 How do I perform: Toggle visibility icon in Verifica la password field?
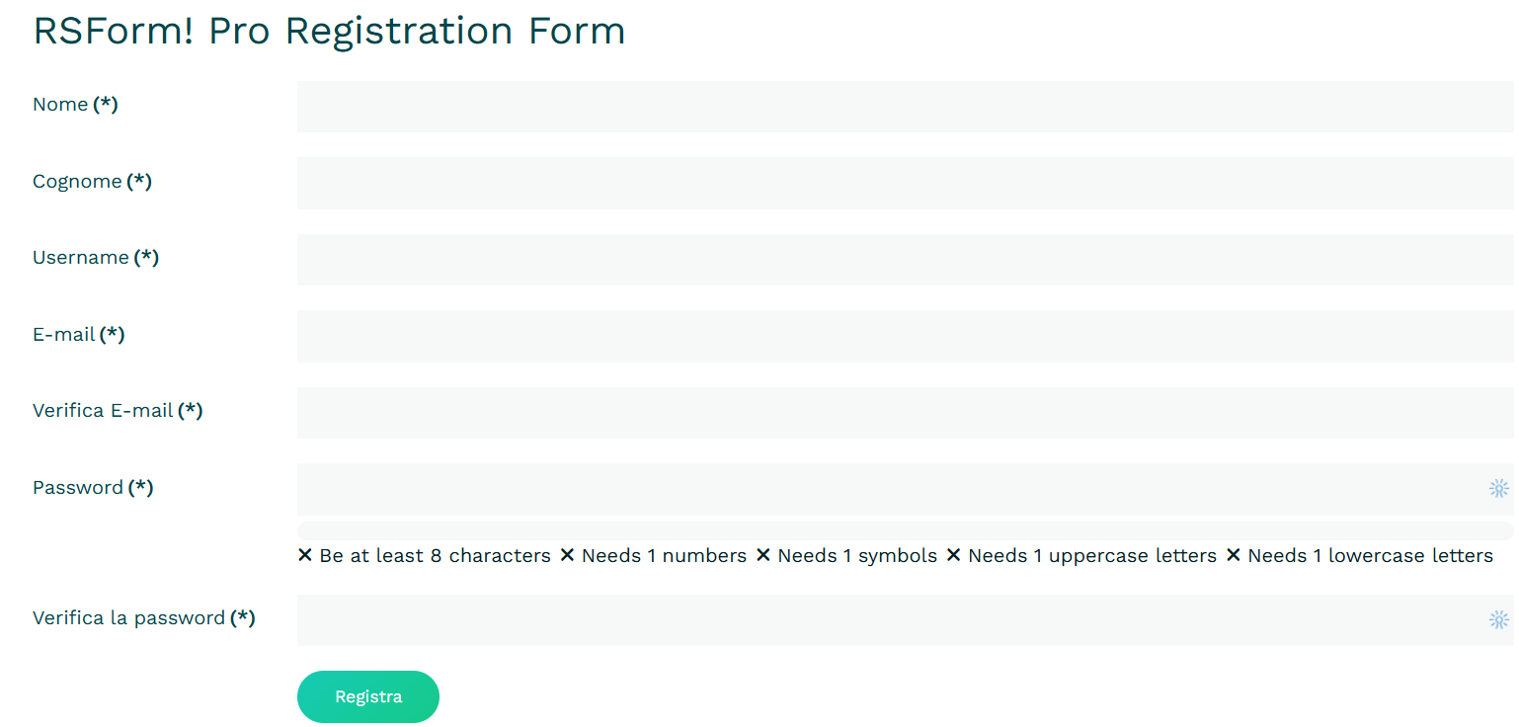tap(1498, 619)
